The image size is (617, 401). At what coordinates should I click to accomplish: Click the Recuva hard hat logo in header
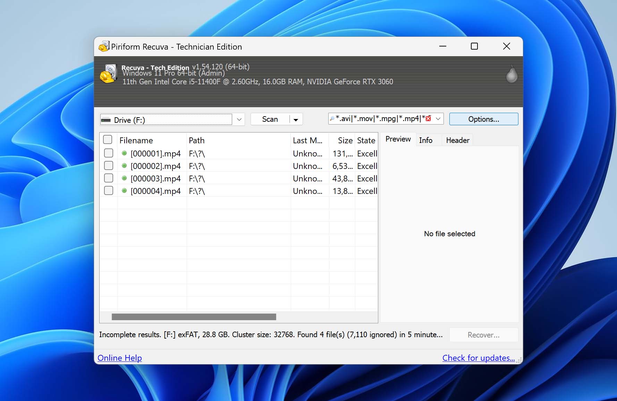coord(108,74)
